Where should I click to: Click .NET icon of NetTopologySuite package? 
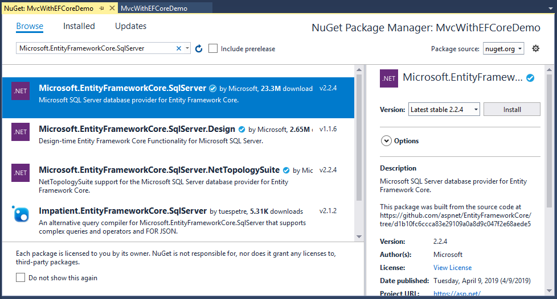21,173
